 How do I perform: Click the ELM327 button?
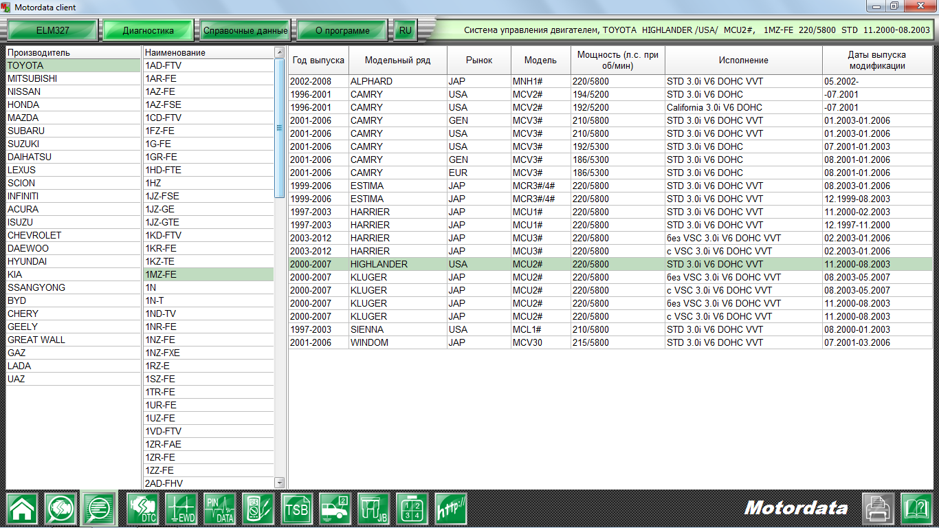54,30
